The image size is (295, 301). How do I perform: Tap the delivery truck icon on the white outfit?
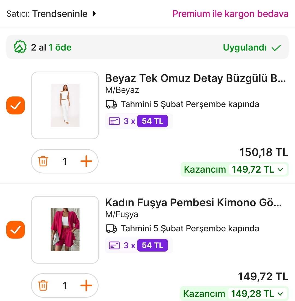[111, 104]
